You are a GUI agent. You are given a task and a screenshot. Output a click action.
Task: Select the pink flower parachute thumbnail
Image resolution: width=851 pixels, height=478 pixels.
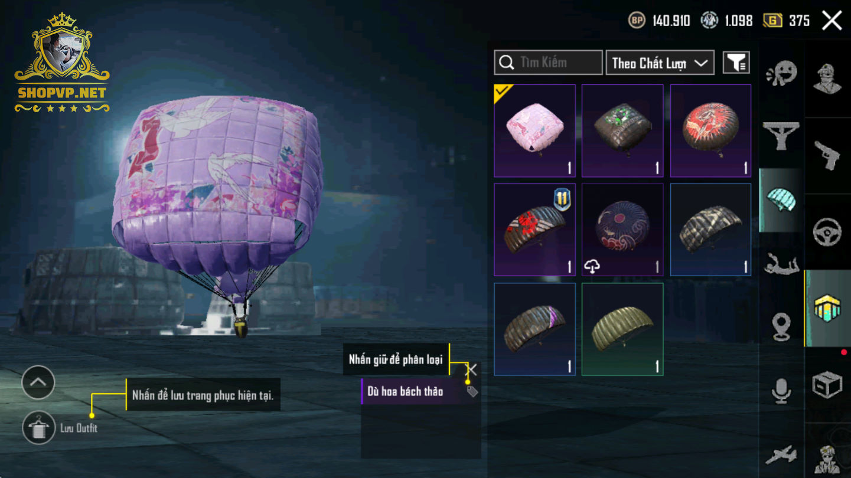coord(534,131)
